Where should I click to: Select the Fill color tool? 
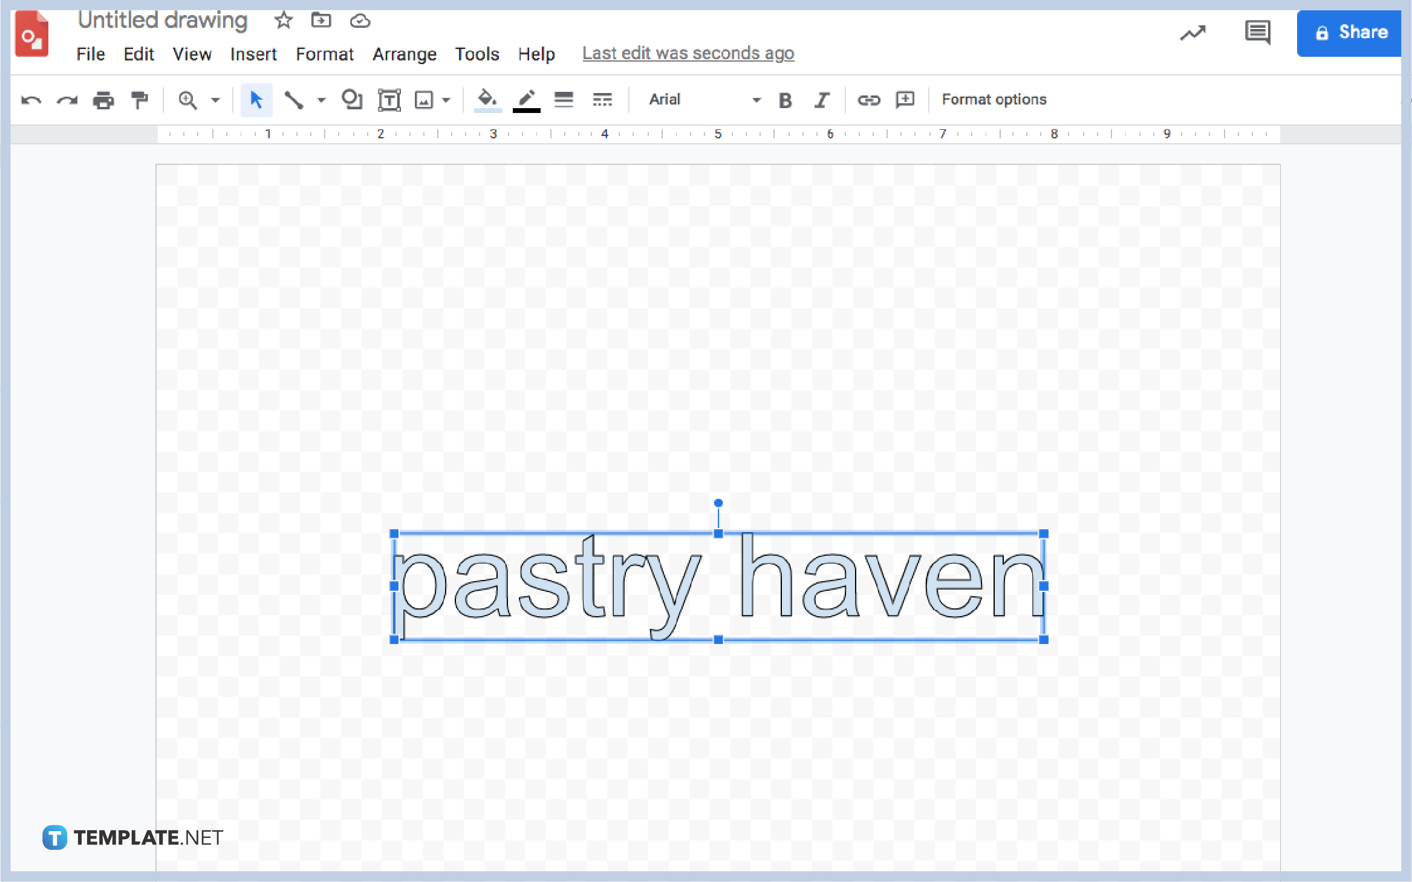pos(487,99)
